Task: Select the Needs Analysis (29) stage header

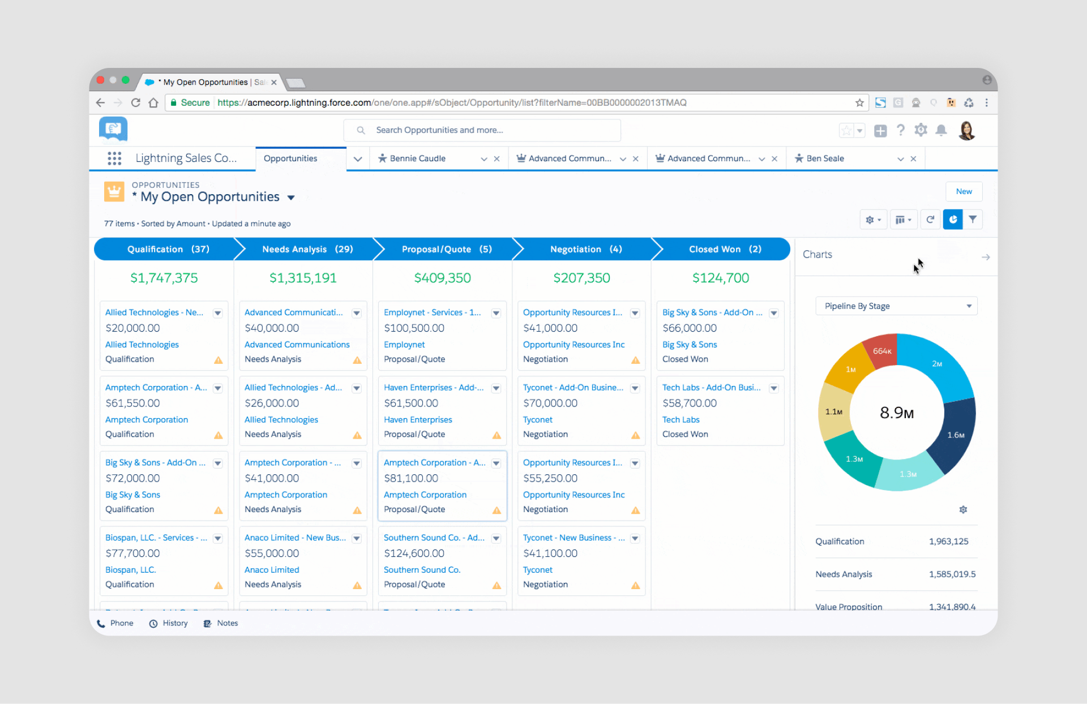Action: [x=307, y=249]
